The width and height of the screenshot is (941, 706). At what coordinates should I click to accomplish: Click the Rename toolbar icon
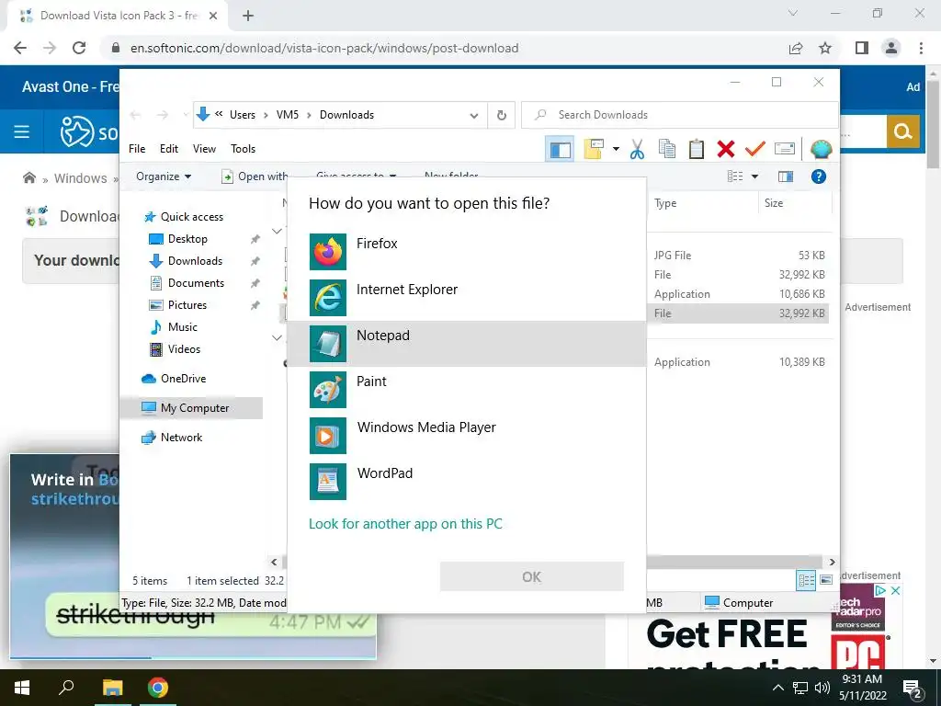click(785, 148)
